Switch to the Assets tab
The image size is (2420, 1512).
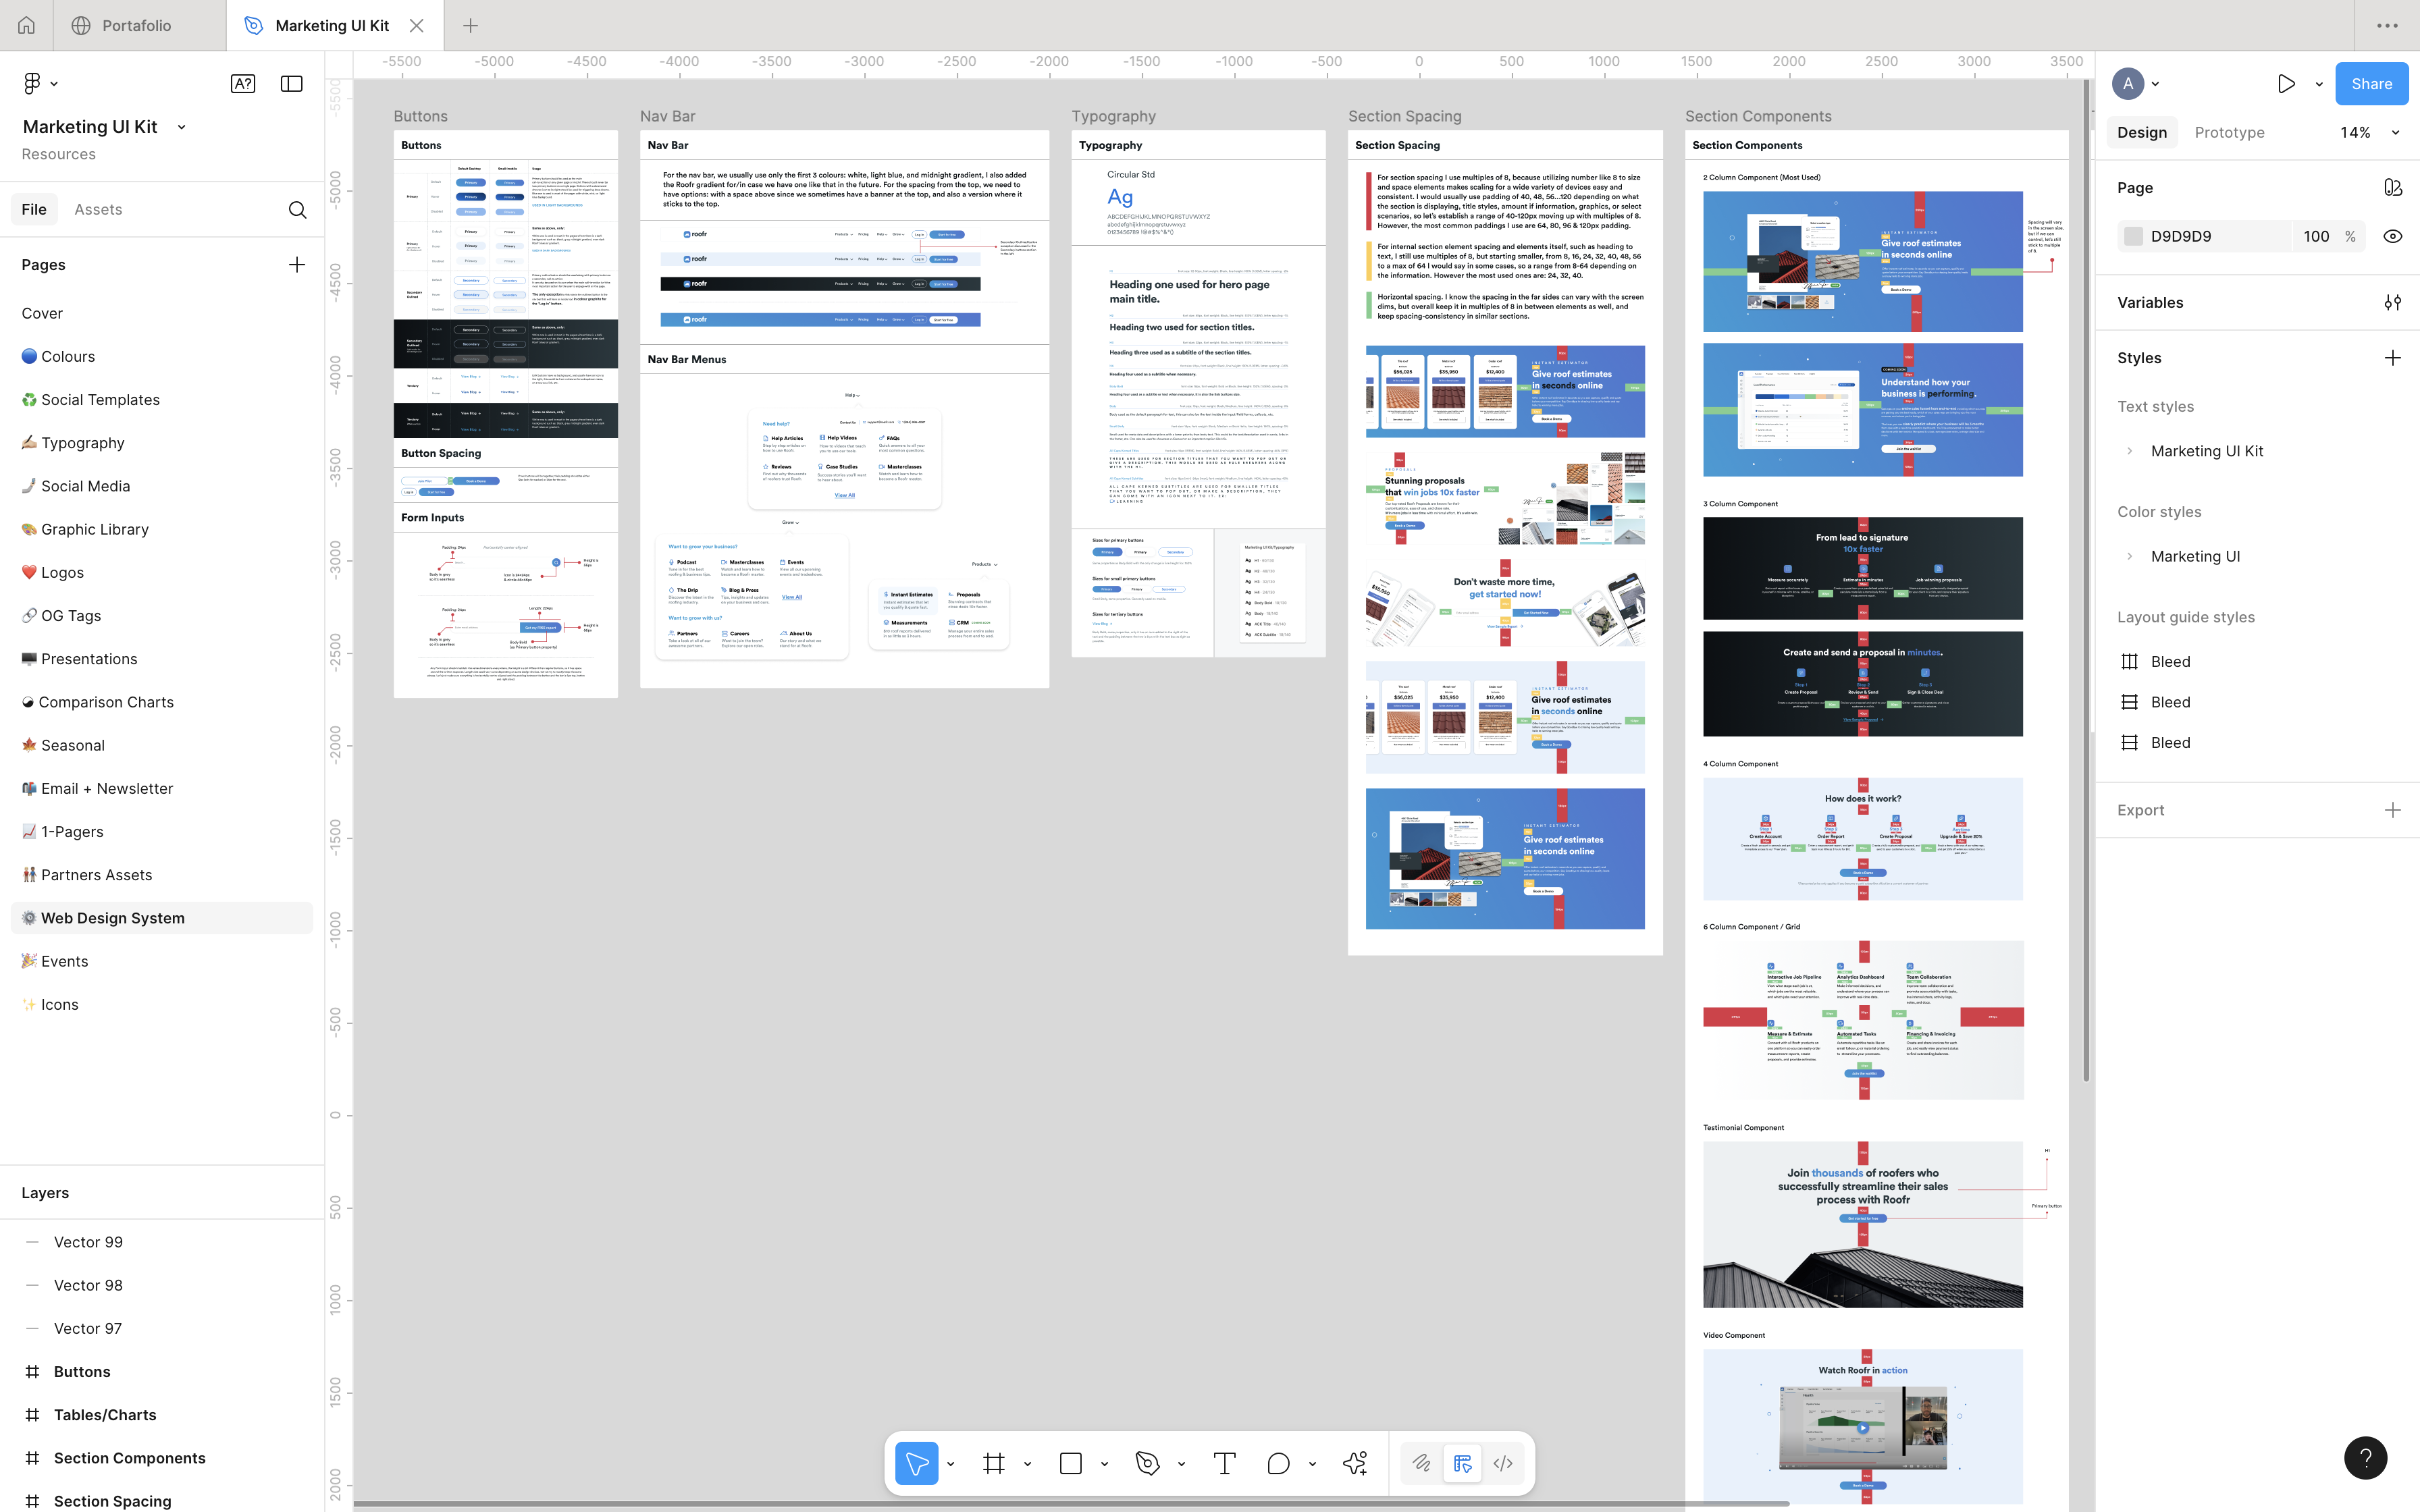tap(98, 210)
